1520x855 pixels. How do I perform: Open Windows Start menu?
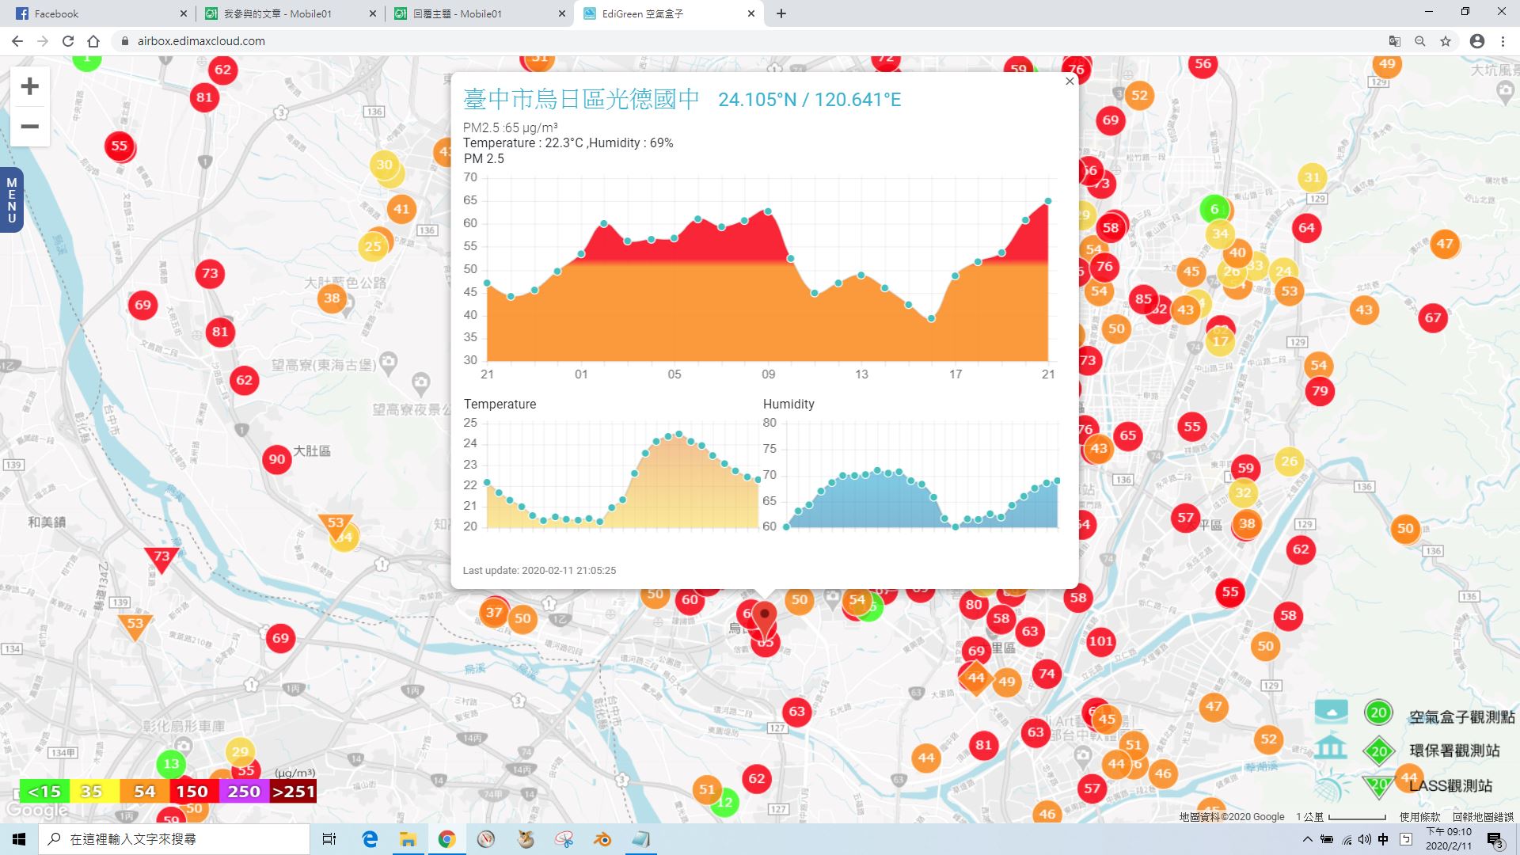click(x=19, y=839)
